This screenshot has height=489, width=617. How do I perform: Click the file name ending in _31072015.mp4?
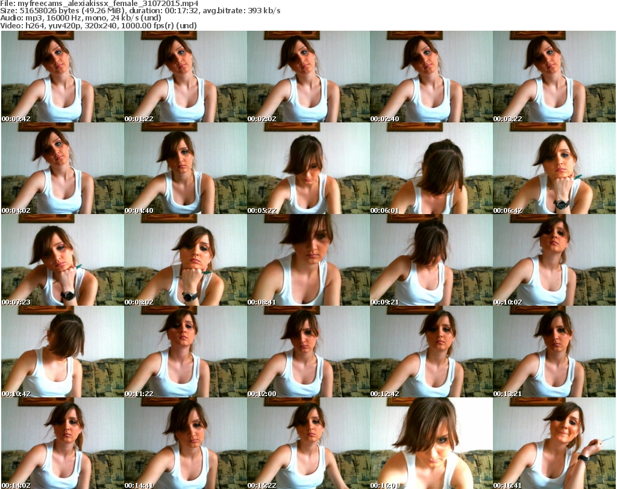108,4
